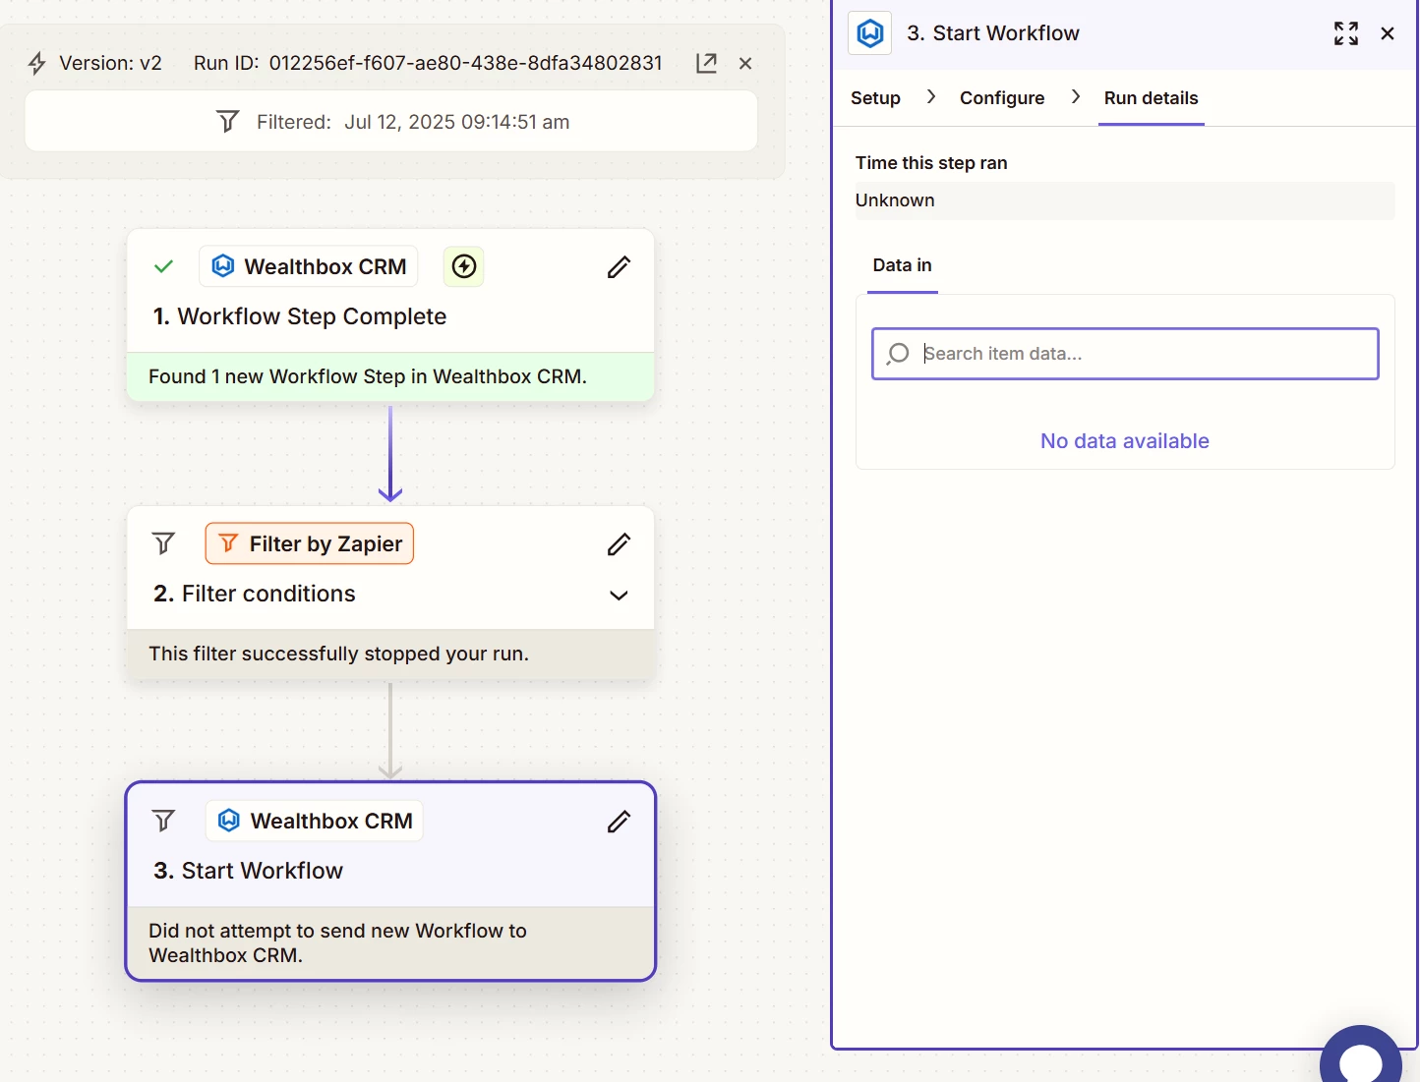Click the Version: v2 label
This screenshot has width=1420, height=1082.
(x=110, y=63)
